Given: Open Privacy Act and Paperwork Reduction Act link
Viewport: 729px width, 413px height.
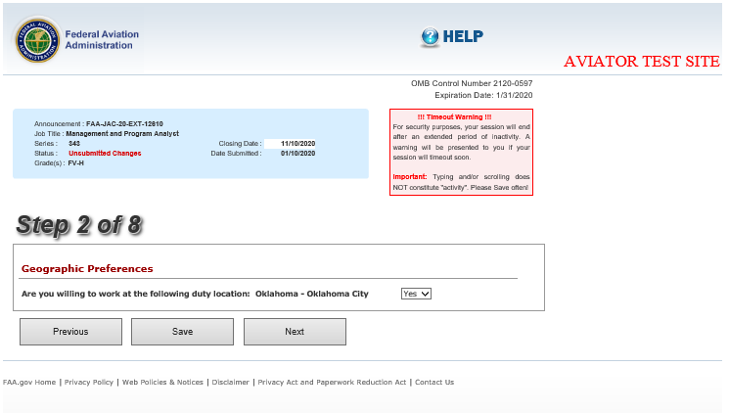Looking at the screenshot, I should click(x=332, y=383).
